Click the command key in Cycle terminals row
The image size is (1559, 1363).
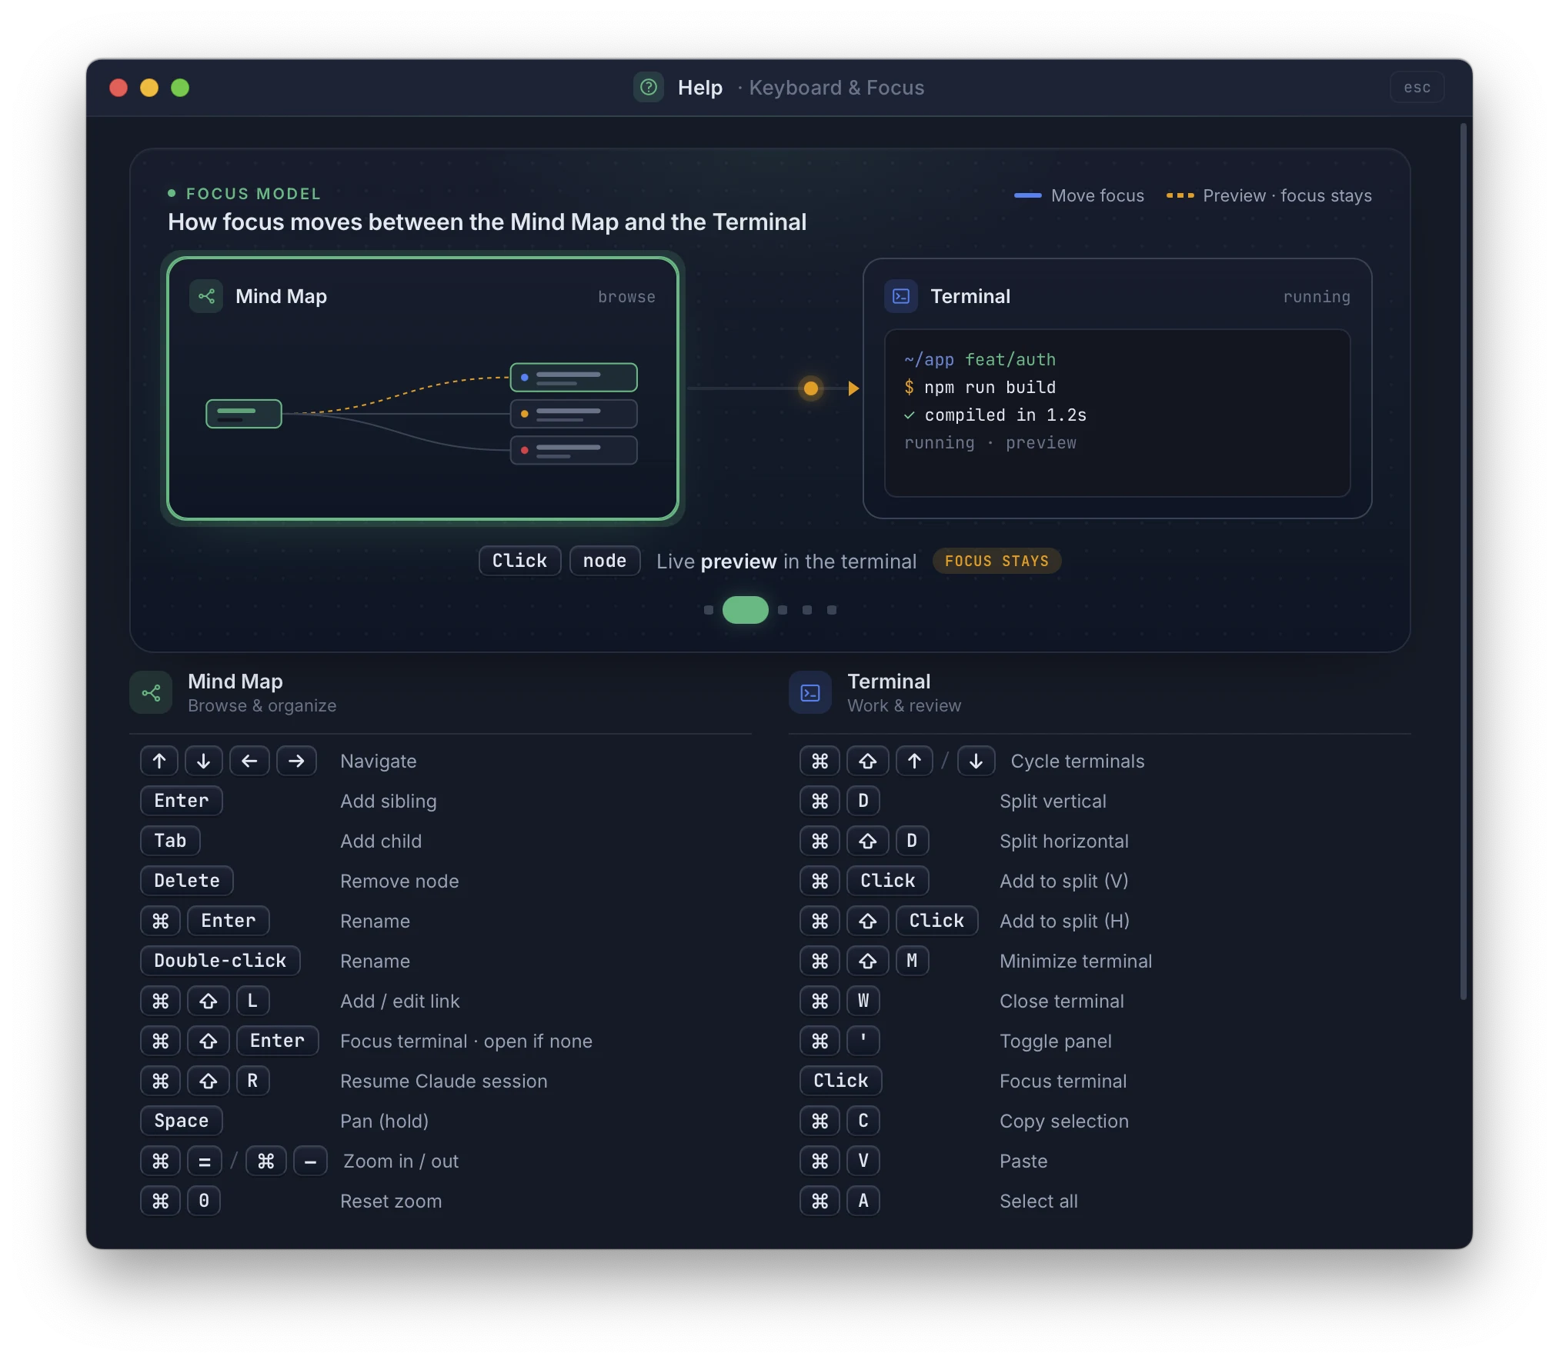point(820,761)
